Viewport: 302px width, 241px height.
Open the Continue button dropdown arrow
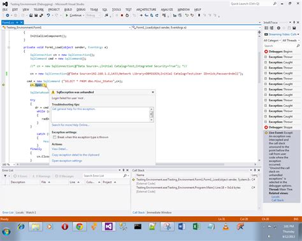click(83, 15)
